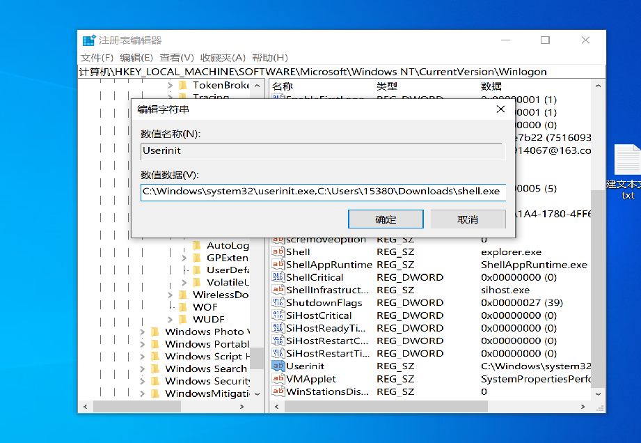Click the SiHostReadyTi... DWORD icon

pos(278,328)
